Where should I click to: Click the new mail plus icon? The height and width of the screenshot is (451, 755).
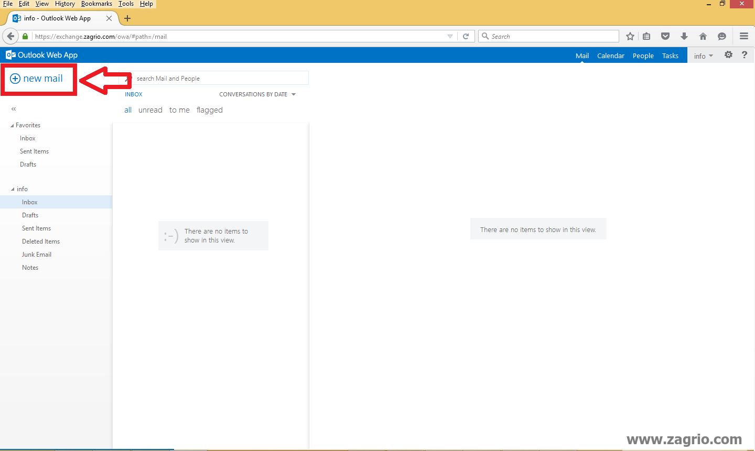15,79
